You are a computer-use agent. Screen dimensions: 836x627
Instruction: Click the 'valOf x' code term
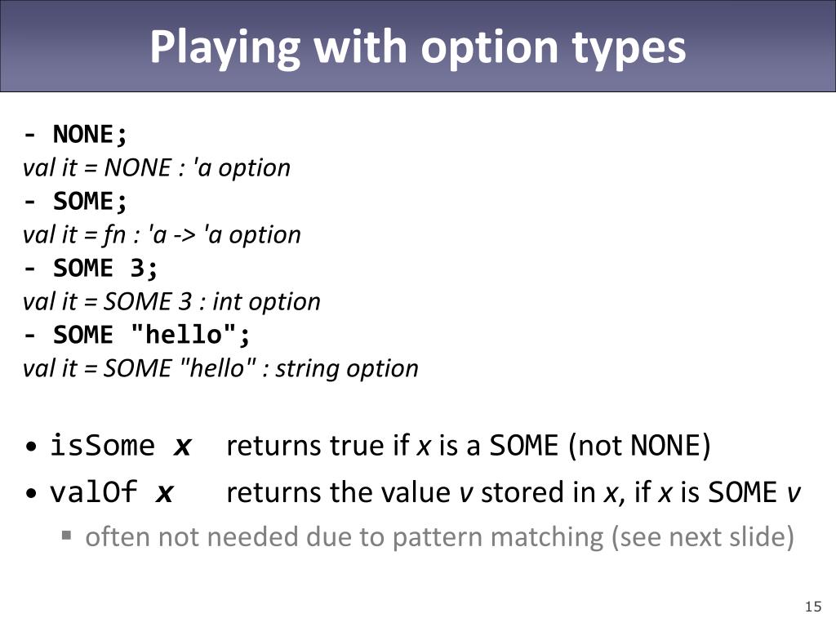[x=112, y=492]
